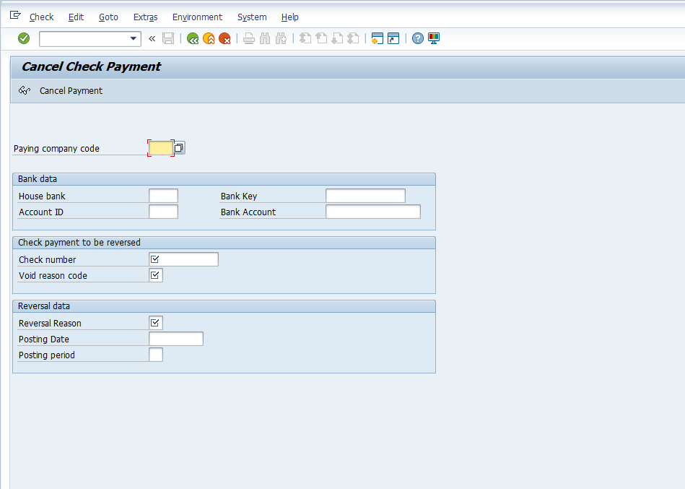Click the Save diskette icon
This screenshot has width=685, height=489.
coord(168,38)
